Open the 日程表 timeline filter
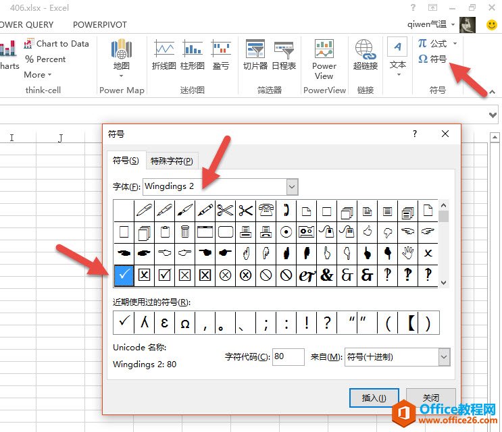This screenshot has width=502, height=432. coord(284,55)
